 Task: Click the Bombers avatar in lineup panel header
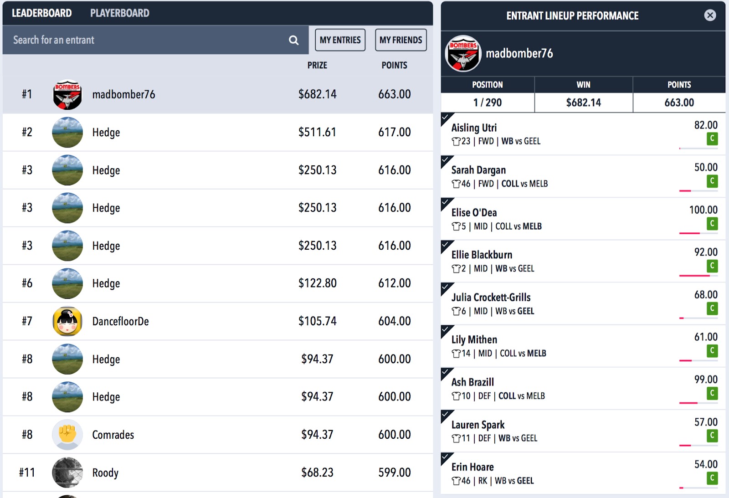click(x=463, y=53)
